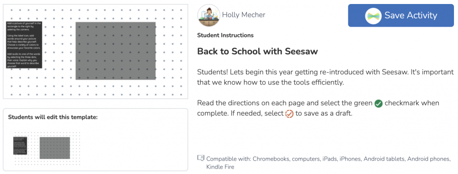The width and height of the screenshot is (458, 174).
Task: Click the green checkmark icon in instructions
Action: click(x=378, y=103)
